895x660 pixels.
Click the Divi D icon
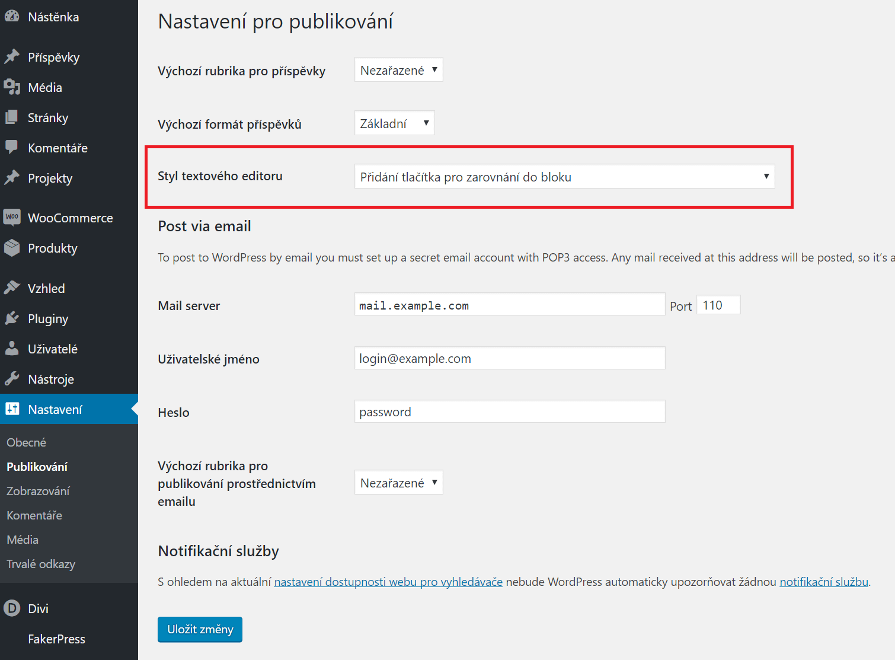point(12,608)
